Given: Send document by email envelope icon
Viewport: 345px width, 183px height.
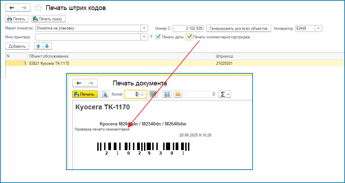Looking at the screenshot, I should point(178,94).
